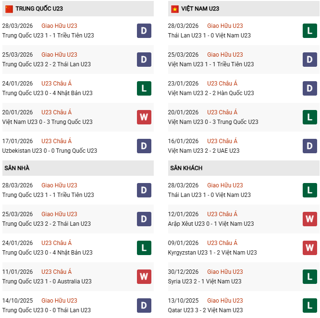Screen dimensions: 320x318
Task: Click W badge beside Trung Quốc 1-0 Australia
Action: (x=144, y=277)
